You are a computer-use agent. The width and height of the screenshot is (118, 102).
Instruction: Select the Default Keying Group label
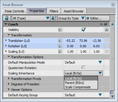click(23, 95)
